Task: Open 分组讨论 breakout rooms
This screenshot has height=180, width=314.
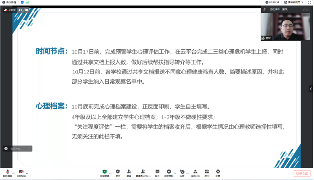Action: [195, 173]
